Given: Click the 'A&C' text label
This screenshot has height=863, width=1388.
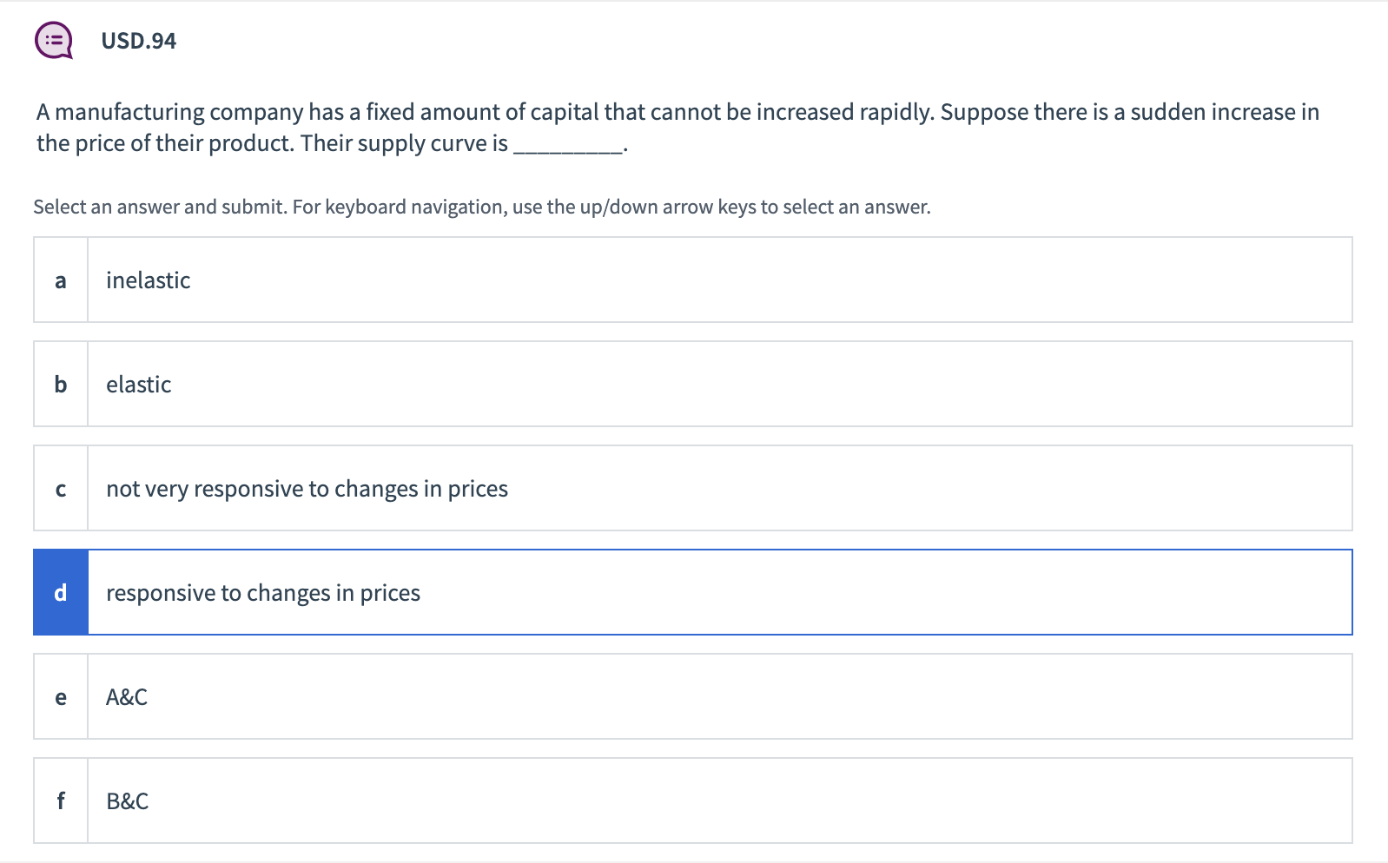Looking at the screenshot, I should click(127, 697).
